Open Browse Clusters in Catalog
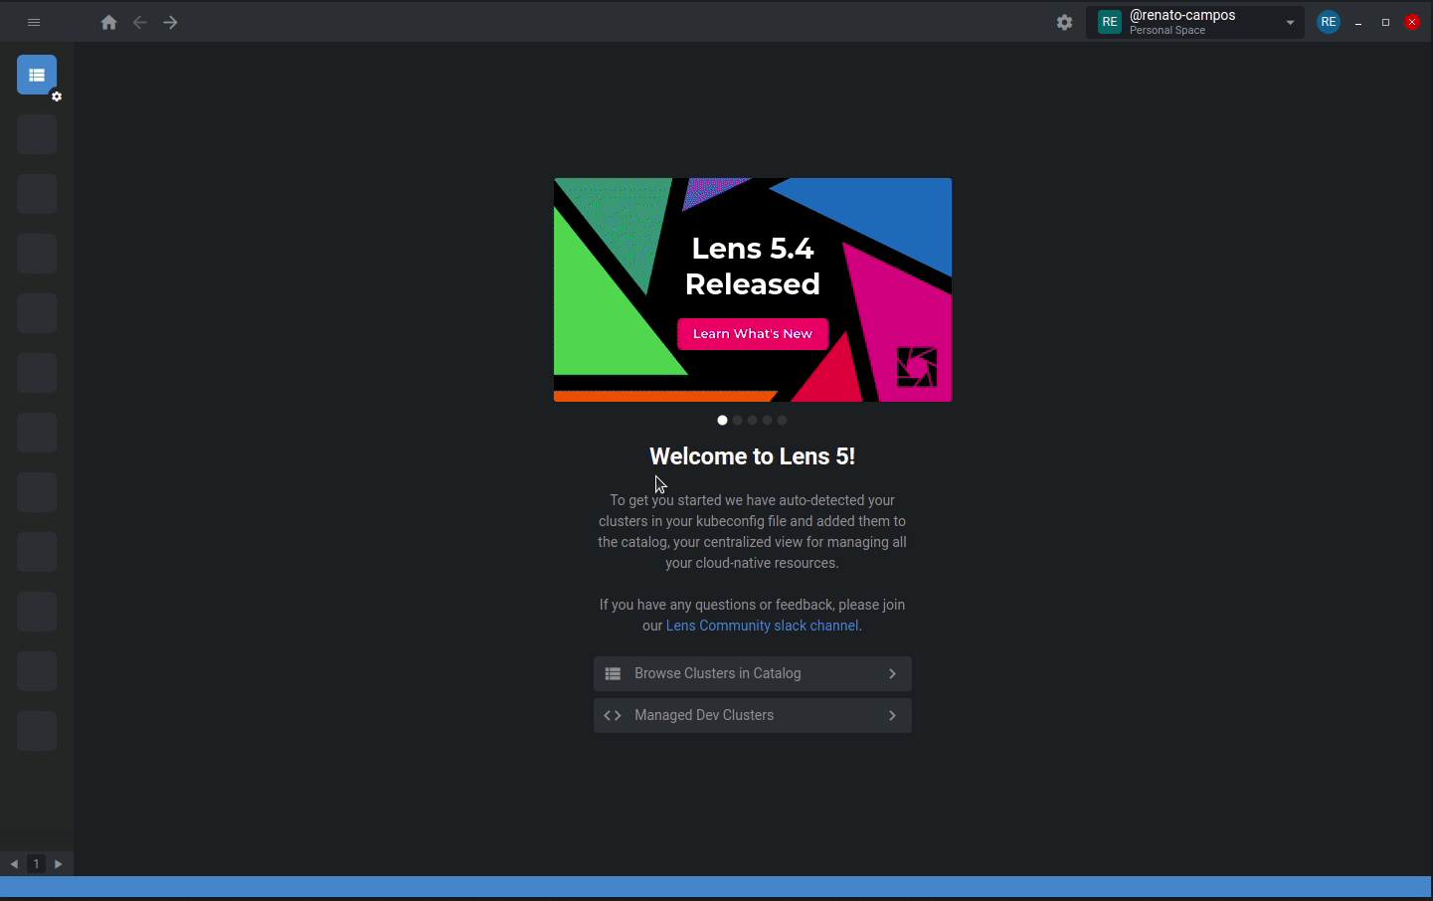Viewport: 1433px width, 901px height. [x=753, y=673]
